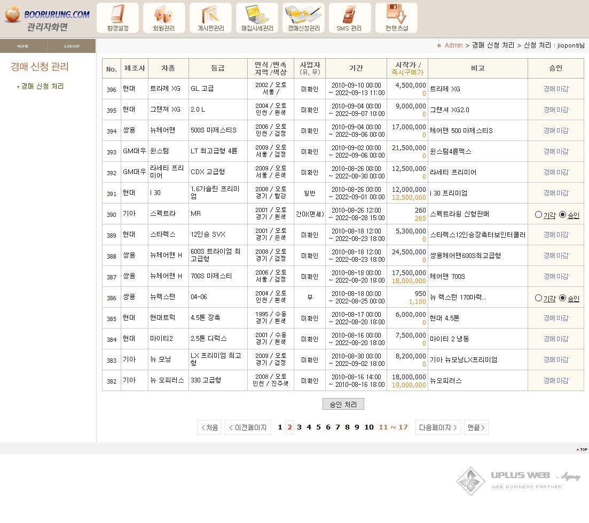589x523 pixels.
Task: Select the 게시판관리 board management icon
Action: coord(210,17)
